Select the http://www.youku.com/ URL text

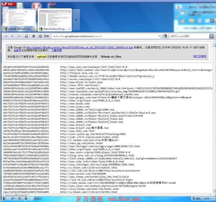pyautogui.click(x=75, y=107)
